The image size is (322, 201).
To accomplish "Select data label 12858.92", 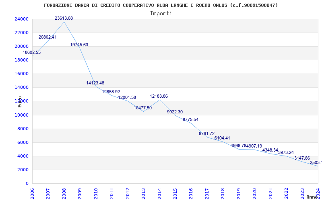I will tap(111, 92).
